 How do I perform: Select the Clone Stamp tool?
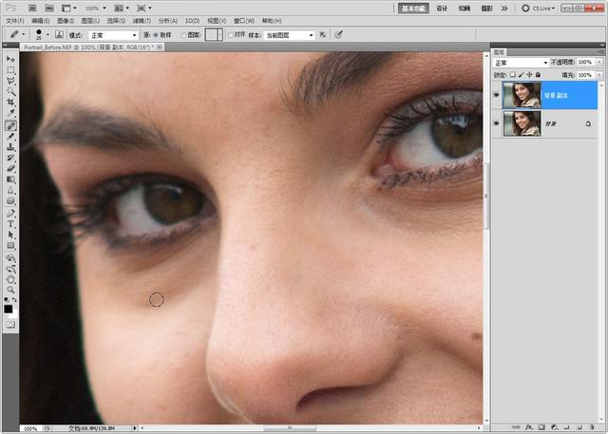10,147
